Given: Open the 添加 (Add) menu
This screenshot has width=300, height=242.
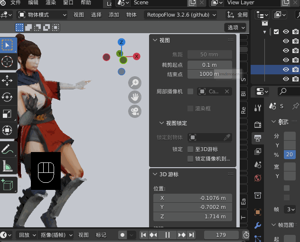Looking at the screenshot, I should click(114, 15).
